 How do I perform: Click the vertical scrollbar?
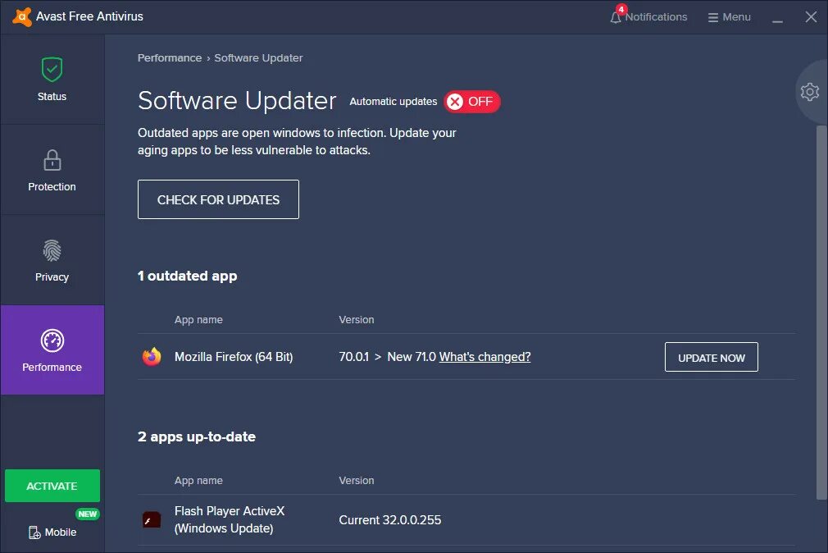(x=821, y=312)
